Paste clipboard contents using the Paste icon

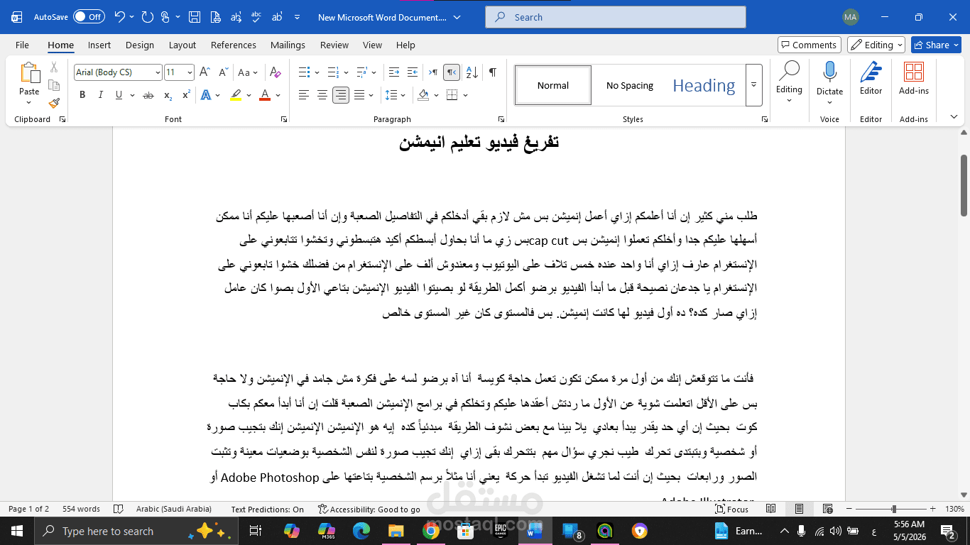tap(29, 73)
